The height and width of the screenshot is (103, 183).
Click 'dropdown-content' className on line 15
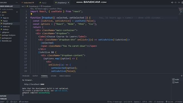72,55
